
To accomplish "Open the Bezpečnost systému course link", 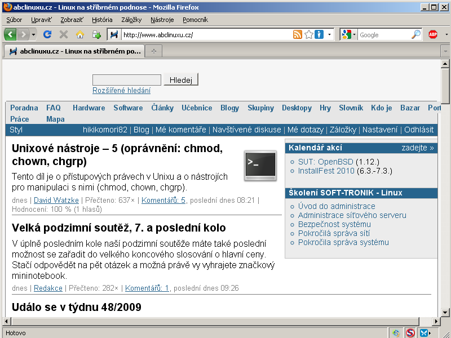I will pos(334,224).
